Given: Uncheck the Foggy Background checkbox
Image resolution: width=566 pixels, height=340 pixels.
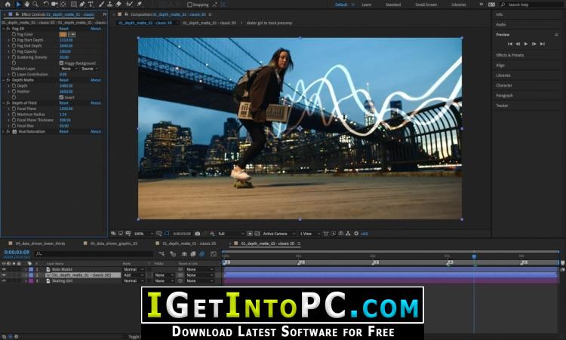Looking at the screenshot, I should coord(62,63).
